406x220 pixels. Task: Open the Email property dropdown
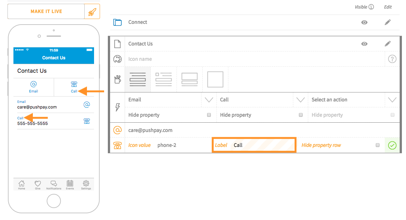tap(209, 100)
